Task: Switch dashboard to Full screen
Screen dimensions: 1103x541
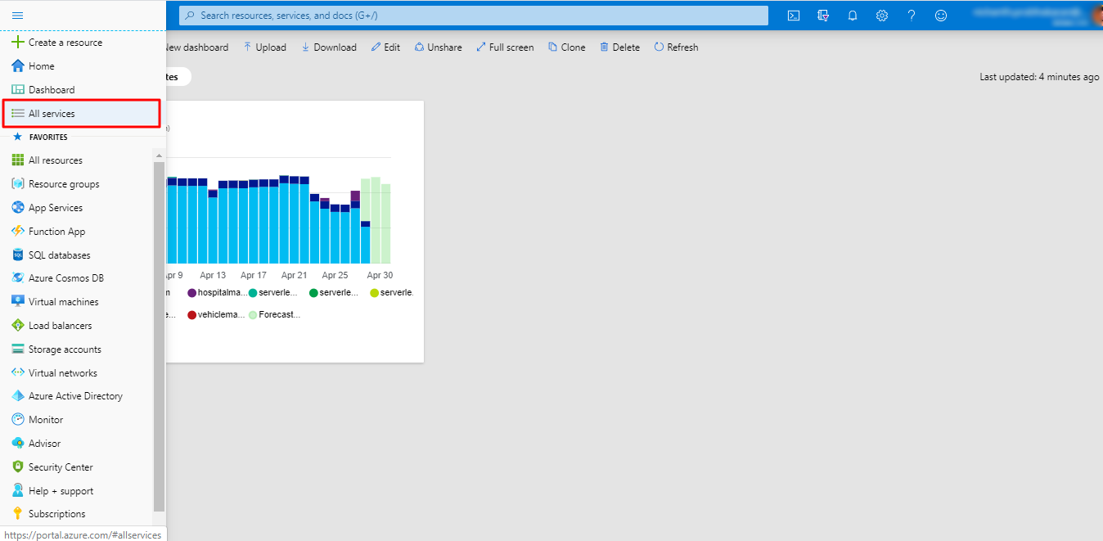Action: (x=505, y=47)
